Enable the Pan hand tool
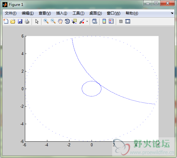Viewport: 177px width, 158px height. 60,21
